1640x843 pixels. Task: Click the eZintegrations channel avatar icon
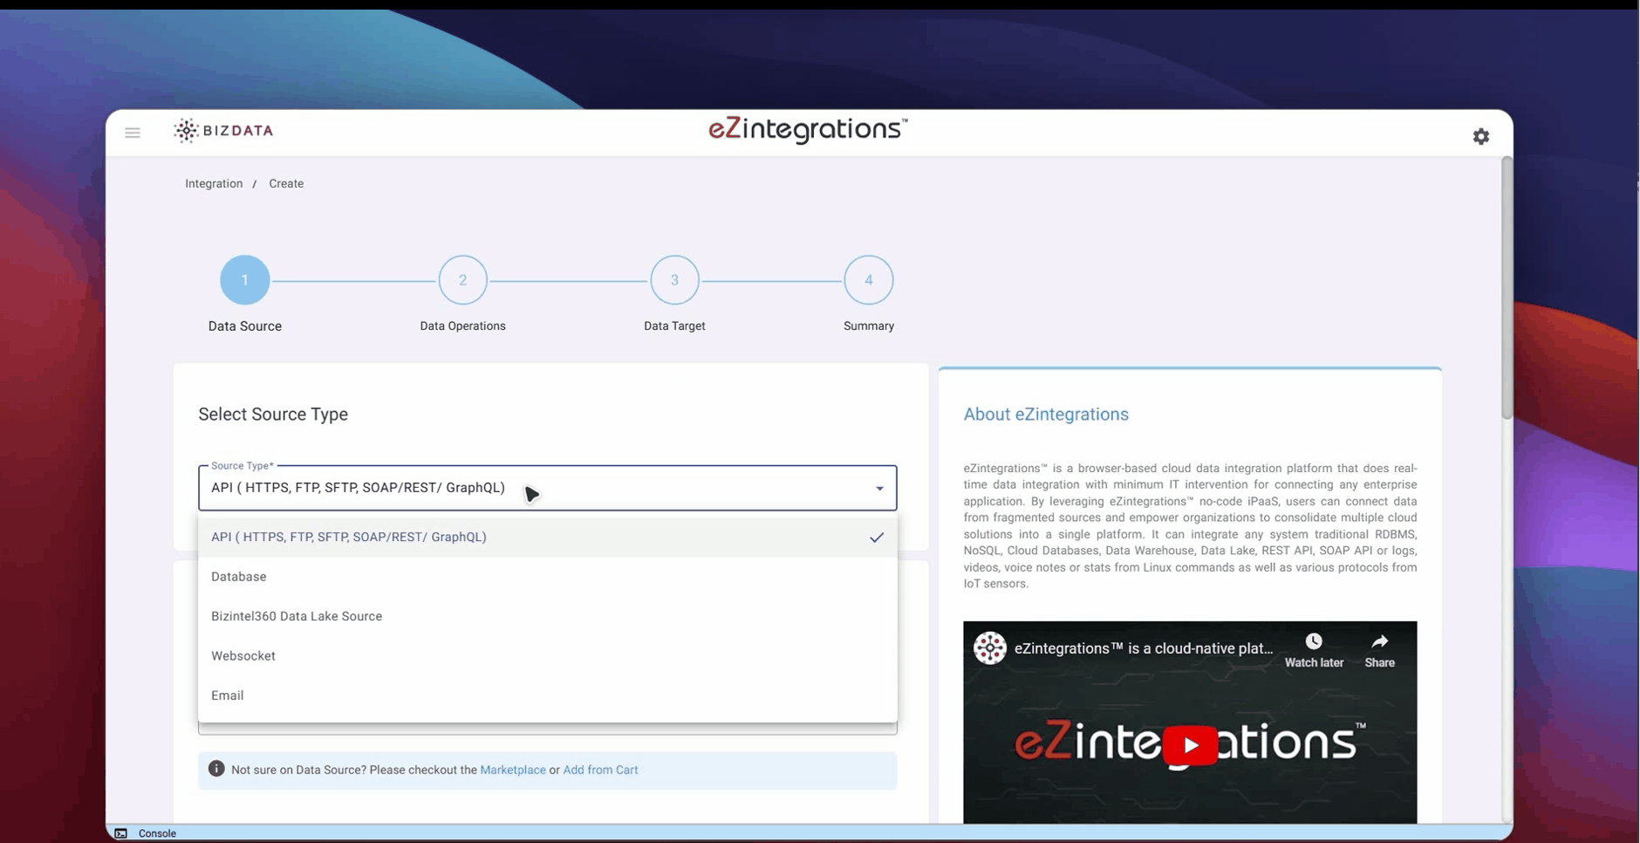[990, 648]
